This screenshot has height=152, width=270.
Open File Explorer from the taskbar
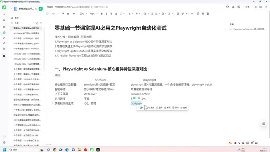click(x=79, y=149)
